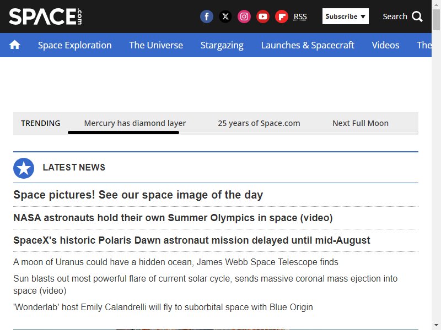Image resolution: width=441 pixels, height=330 pixels.
Task: Open the X (Twitter) social icon
Action: click(225, 16)
